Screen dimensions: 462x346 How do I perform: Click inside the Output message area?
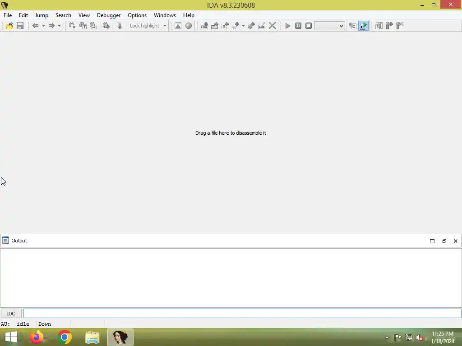click(231, 278)
